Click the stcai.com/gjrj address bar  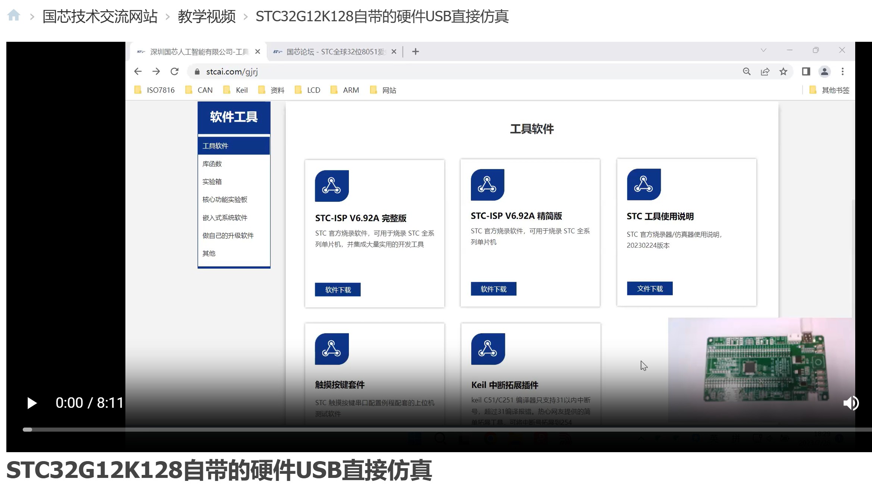(x=463, y=71)
